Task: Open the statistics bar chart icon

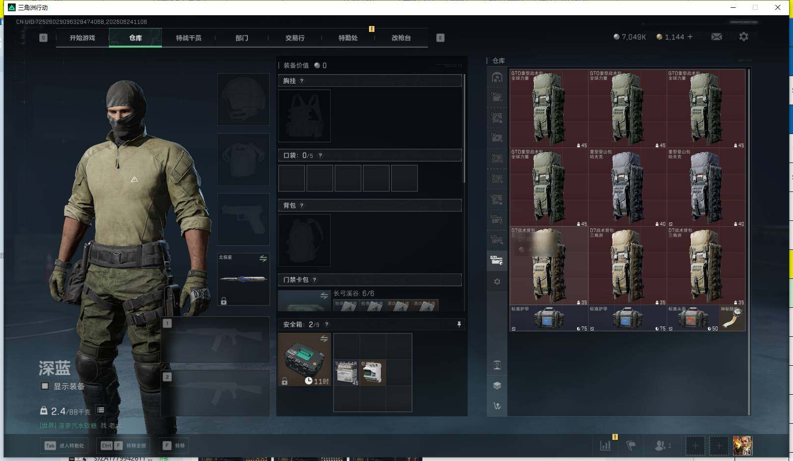Action: (x=606, y=445)
